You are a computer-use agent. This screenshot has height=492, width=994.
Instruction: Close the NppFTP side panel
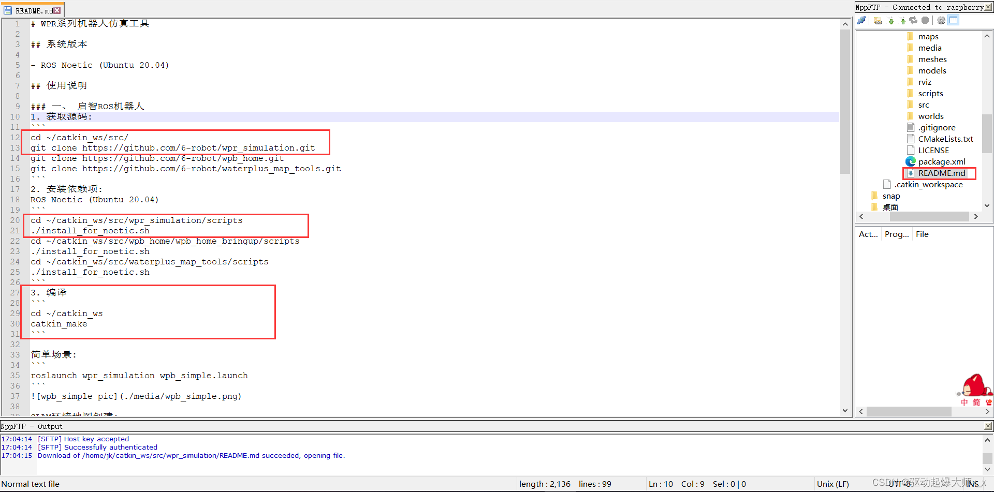(988, 7)
